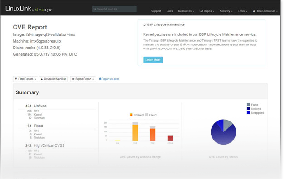Click the 'Generated: 05/07/19 10:06 PM UTC' text
The image size is (284, 179).
click(x=45, y=54)
